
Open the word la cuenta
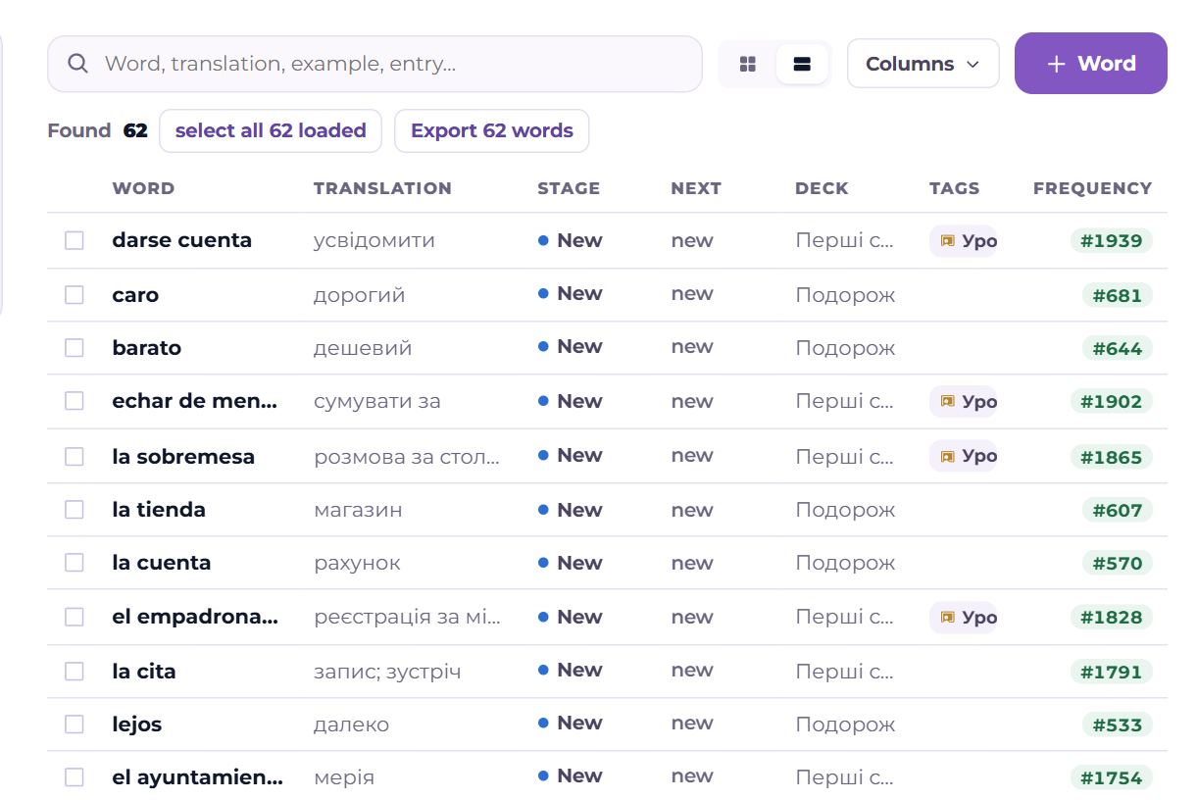click(162, 563)
